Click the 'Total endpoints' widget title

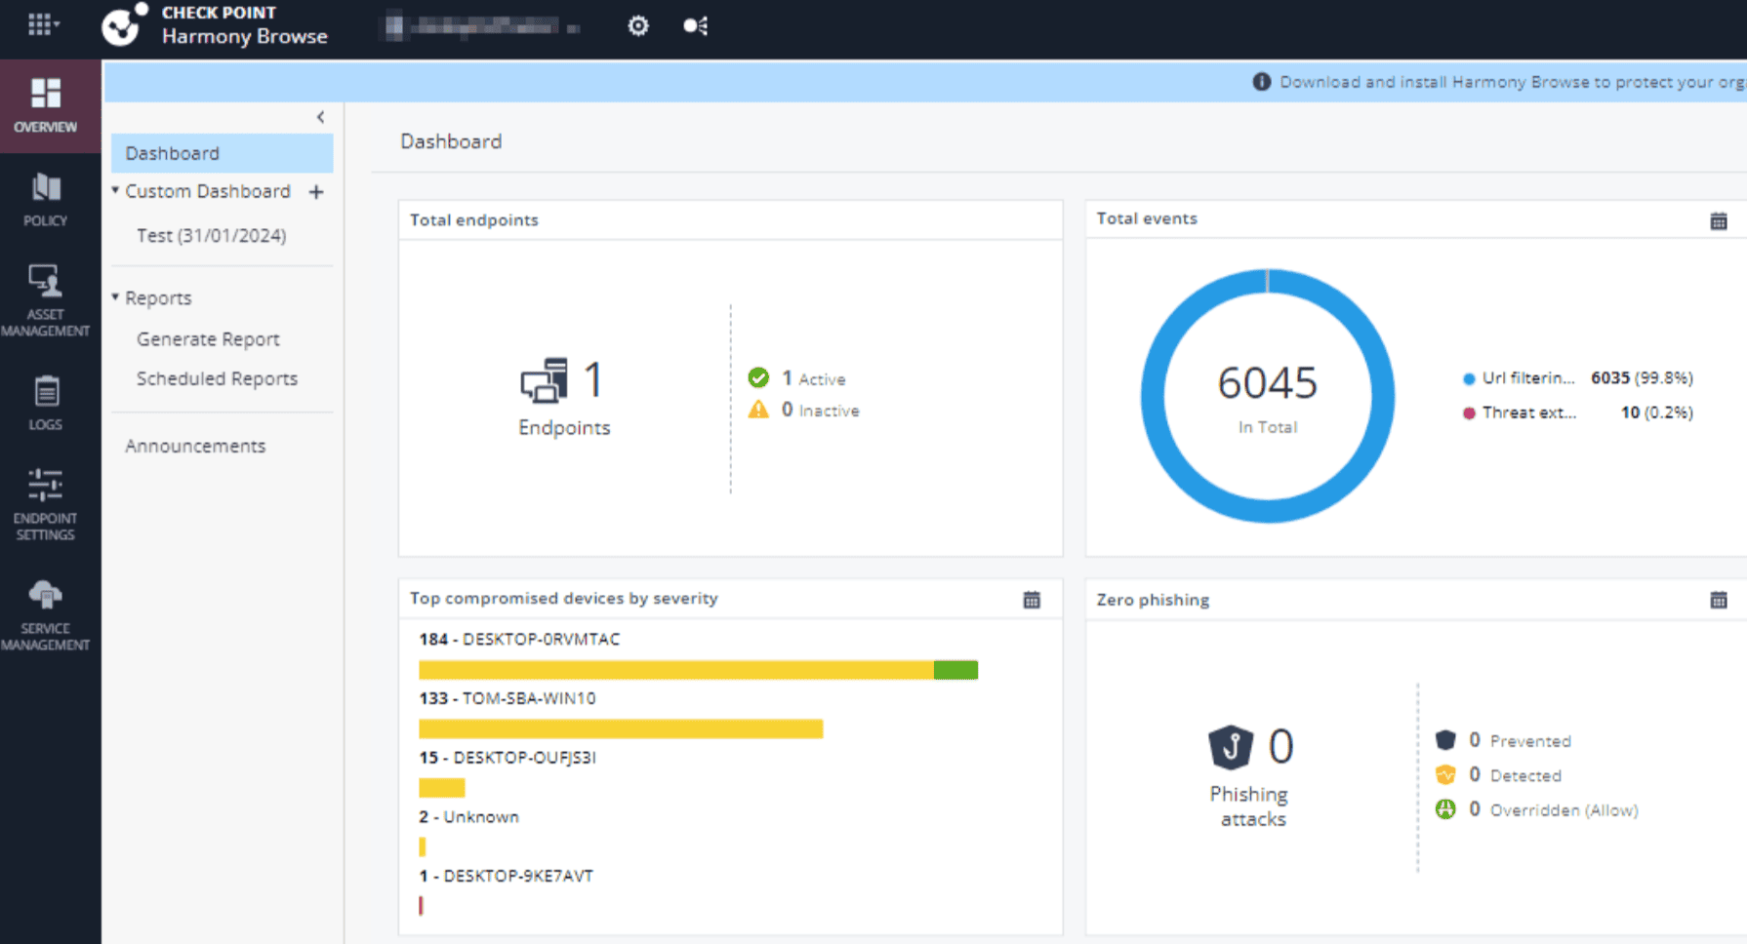[x=474, y=219]
